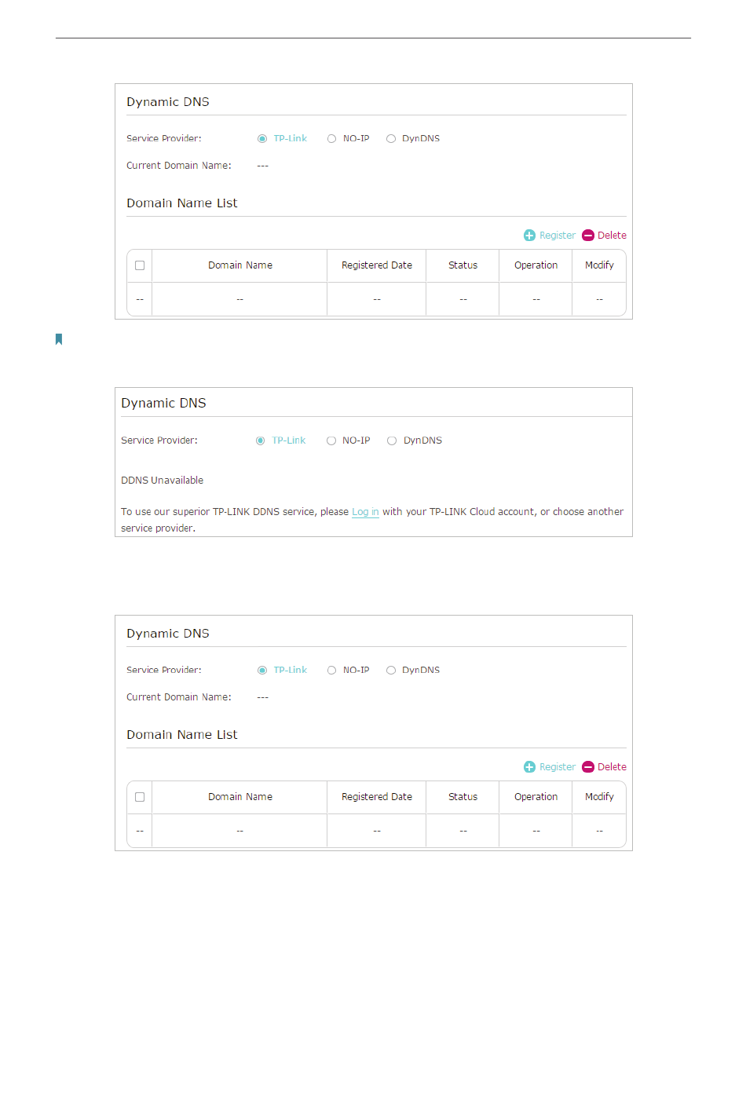Viewport: 746px width, 1115px height.
Task: Tick the select-all checkbox in bottom domain table
Action: tap(140, 797)
